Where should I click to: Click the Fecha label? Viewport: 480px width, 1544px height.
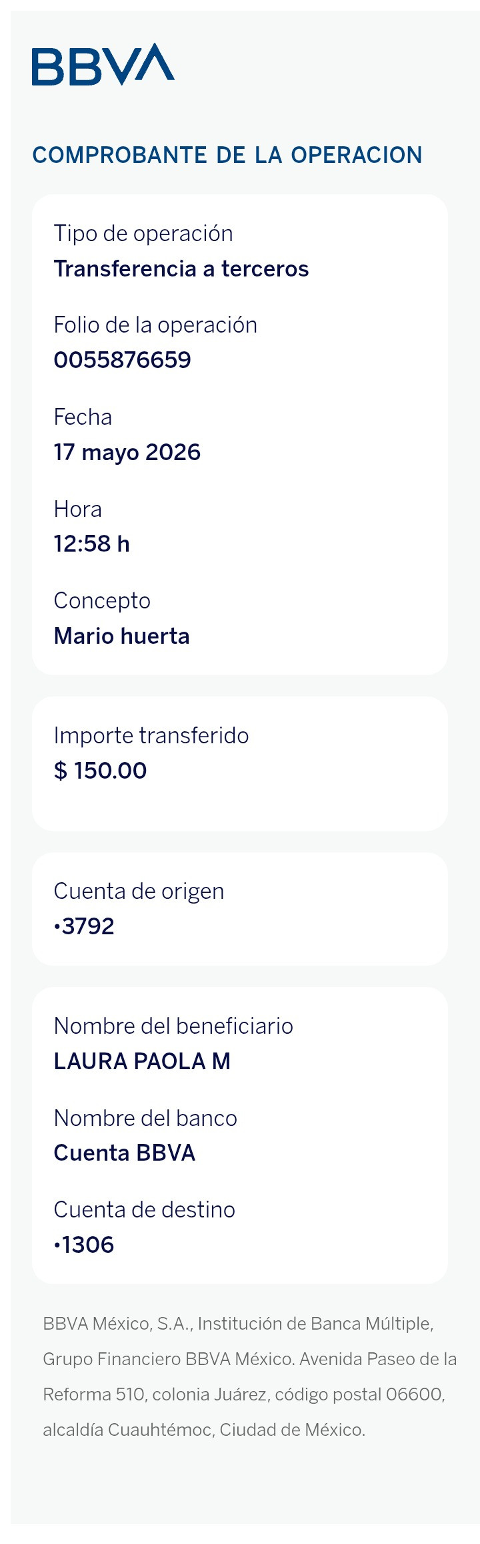tap(83, 417)
